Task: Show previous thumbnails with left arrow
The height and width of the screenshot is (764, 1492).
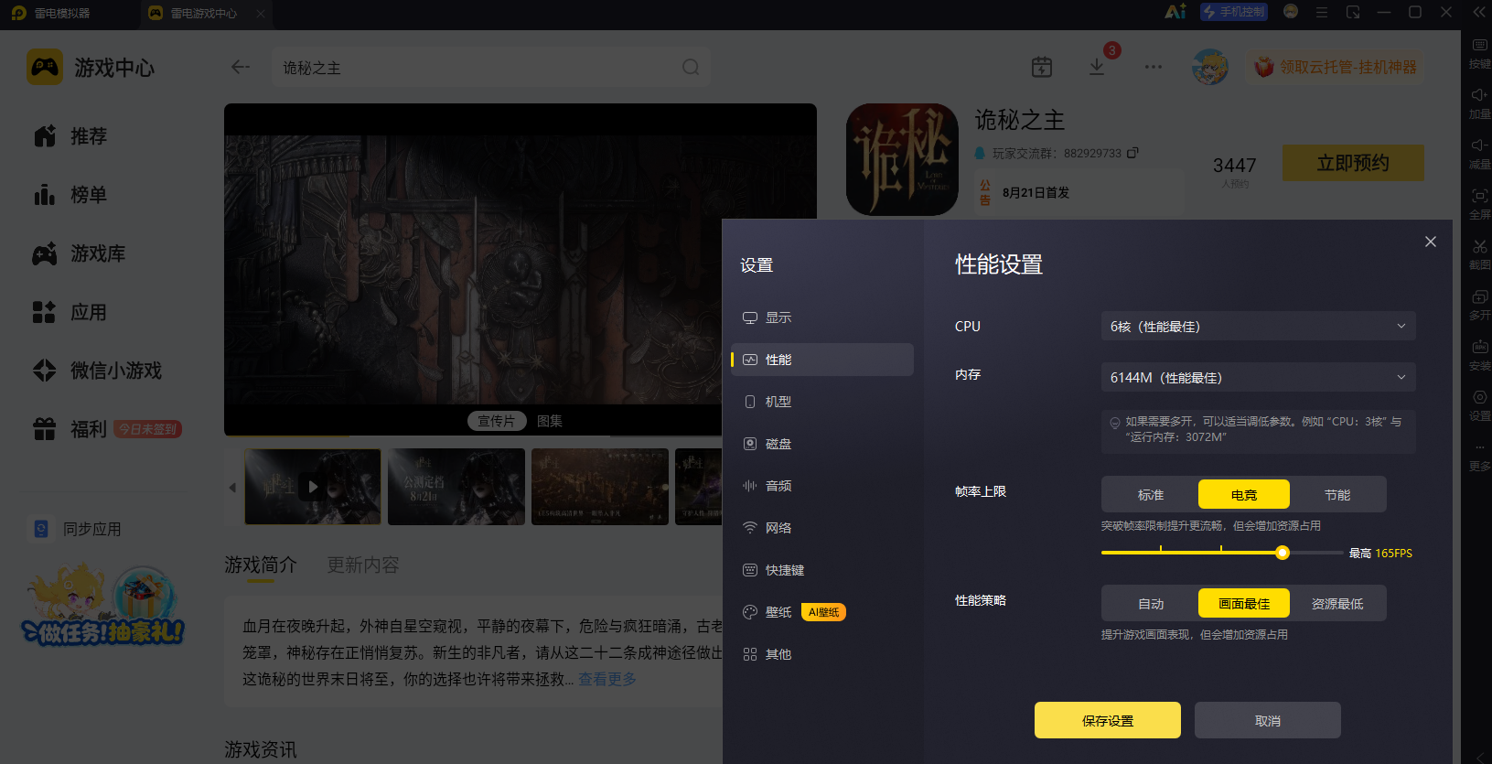Action: point(232,487)
